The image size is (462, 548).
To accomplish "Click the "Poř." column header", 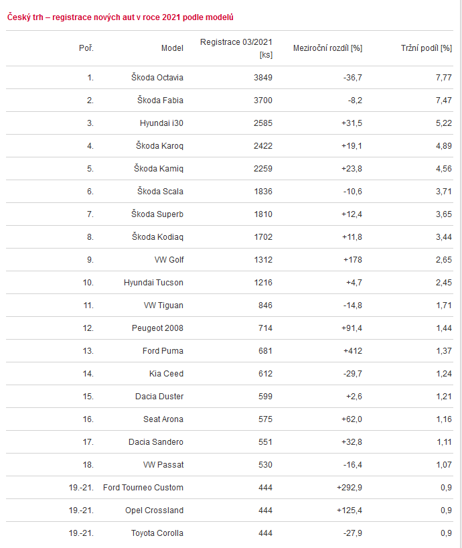I will (86, 48).
